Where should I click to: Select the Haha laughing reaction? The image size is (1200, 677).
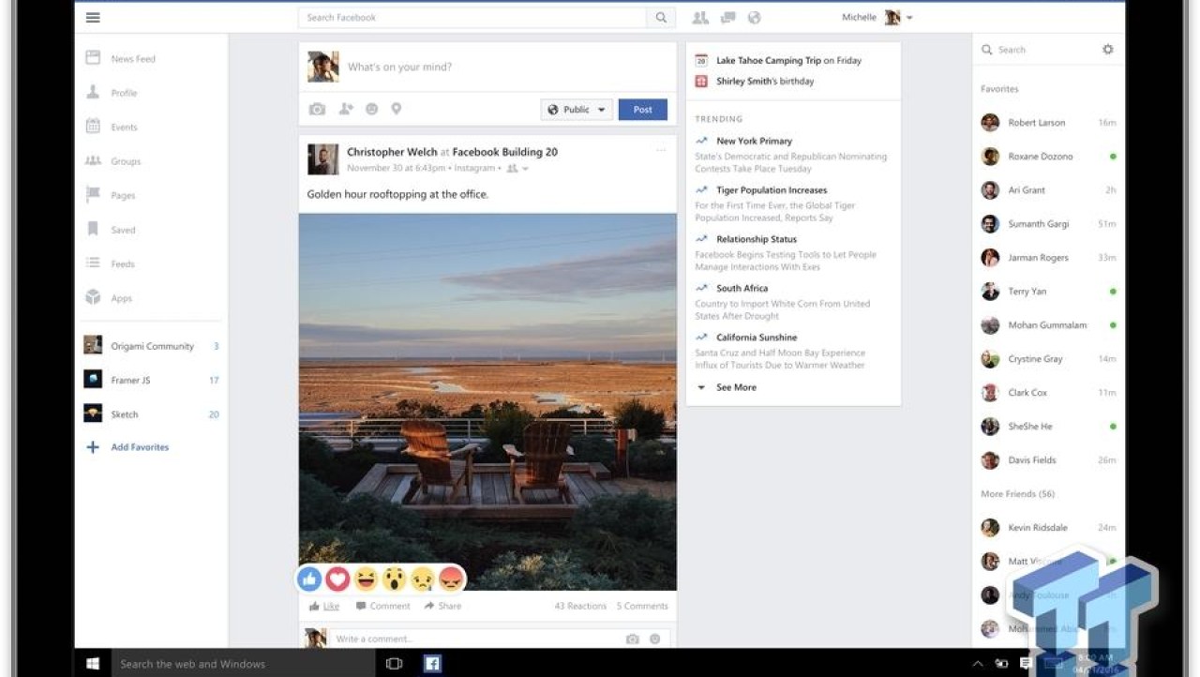pos(367,579)
